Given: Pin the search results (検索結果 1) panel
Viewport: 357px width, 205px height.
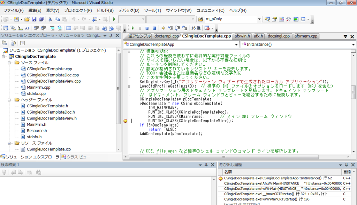Looking at the screenshot, I should click(x=206, y=165).
